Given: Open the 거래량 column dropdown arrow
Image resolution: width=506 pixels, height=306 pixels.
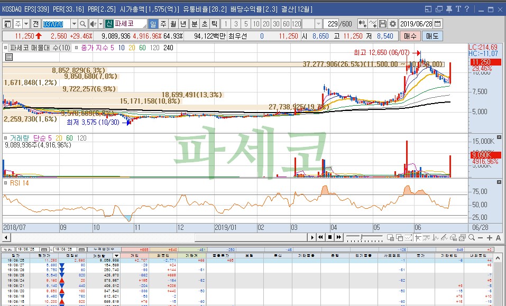Looking at the screenshot, I should point(116,255).
